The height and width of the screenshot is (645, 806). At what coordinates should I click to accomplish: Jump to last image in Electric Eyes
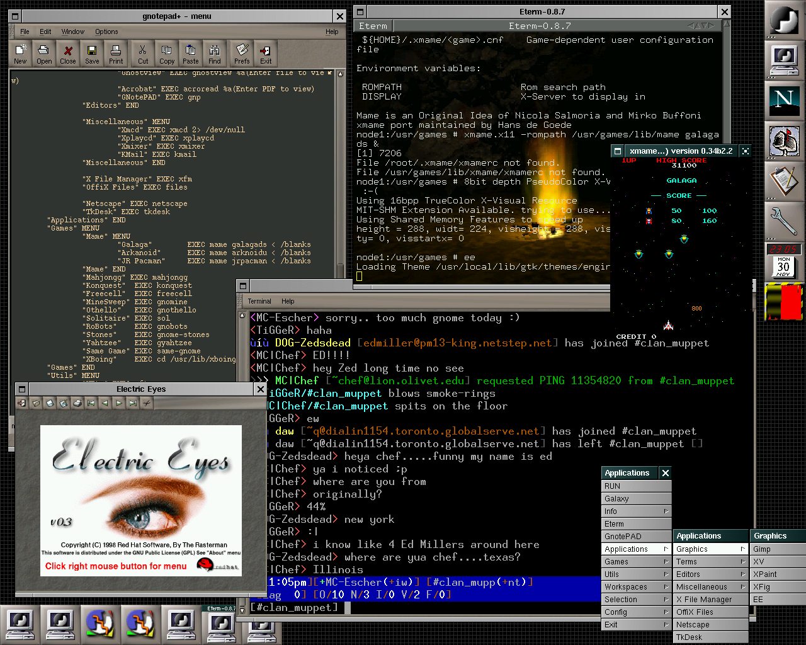pyautogui.click(x=133, y=403)
